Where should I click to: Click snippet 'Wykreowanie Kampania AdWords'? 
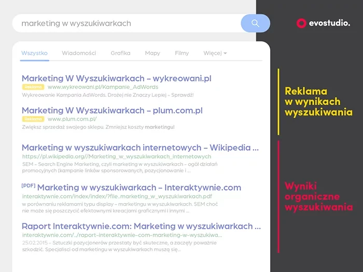pyautogui.click(x=108, y=95)
